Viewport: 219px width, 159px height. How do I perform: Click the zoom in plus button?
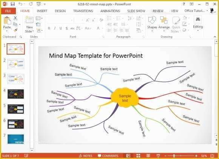(x=196, y=156)
